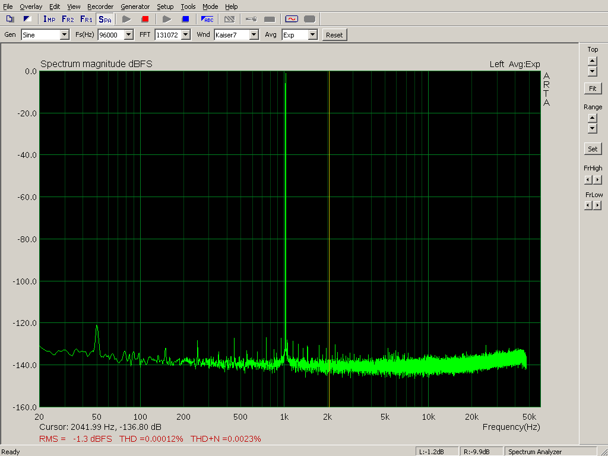This screenshot has height=456, width=608.
Task: Click the Top up arrow
Action: 593,61
